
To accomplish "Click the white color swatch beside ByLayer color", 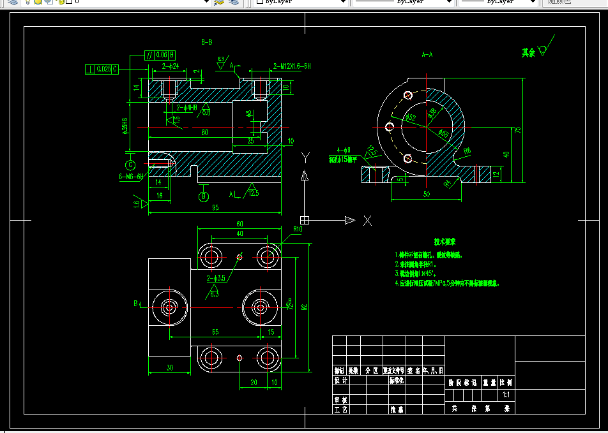I will pos(260,2).
